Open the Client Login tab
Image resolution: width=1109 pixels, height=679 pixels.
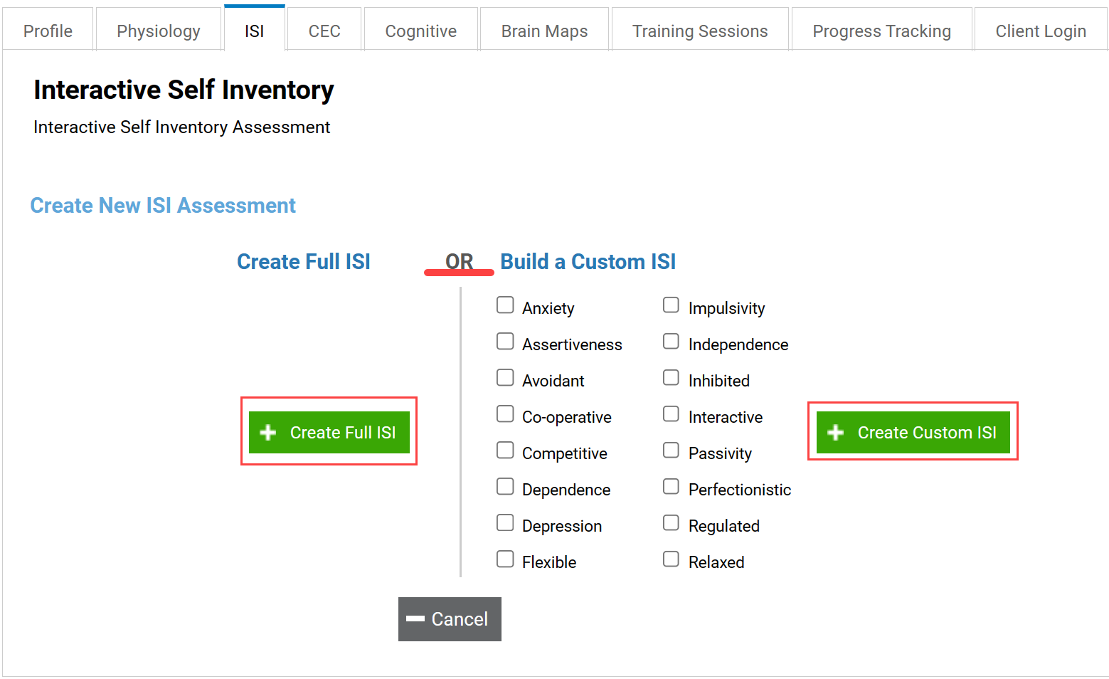click(x=1041, y=31)
